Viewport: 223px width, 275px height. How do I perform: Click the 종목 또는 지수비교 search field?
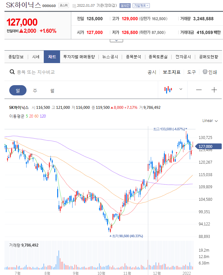pyautogui.click(x=36, y=72)
